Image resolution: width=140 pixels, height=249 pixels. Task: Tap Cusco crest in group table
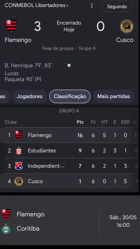pyautogui.click(x=19, y=181)
